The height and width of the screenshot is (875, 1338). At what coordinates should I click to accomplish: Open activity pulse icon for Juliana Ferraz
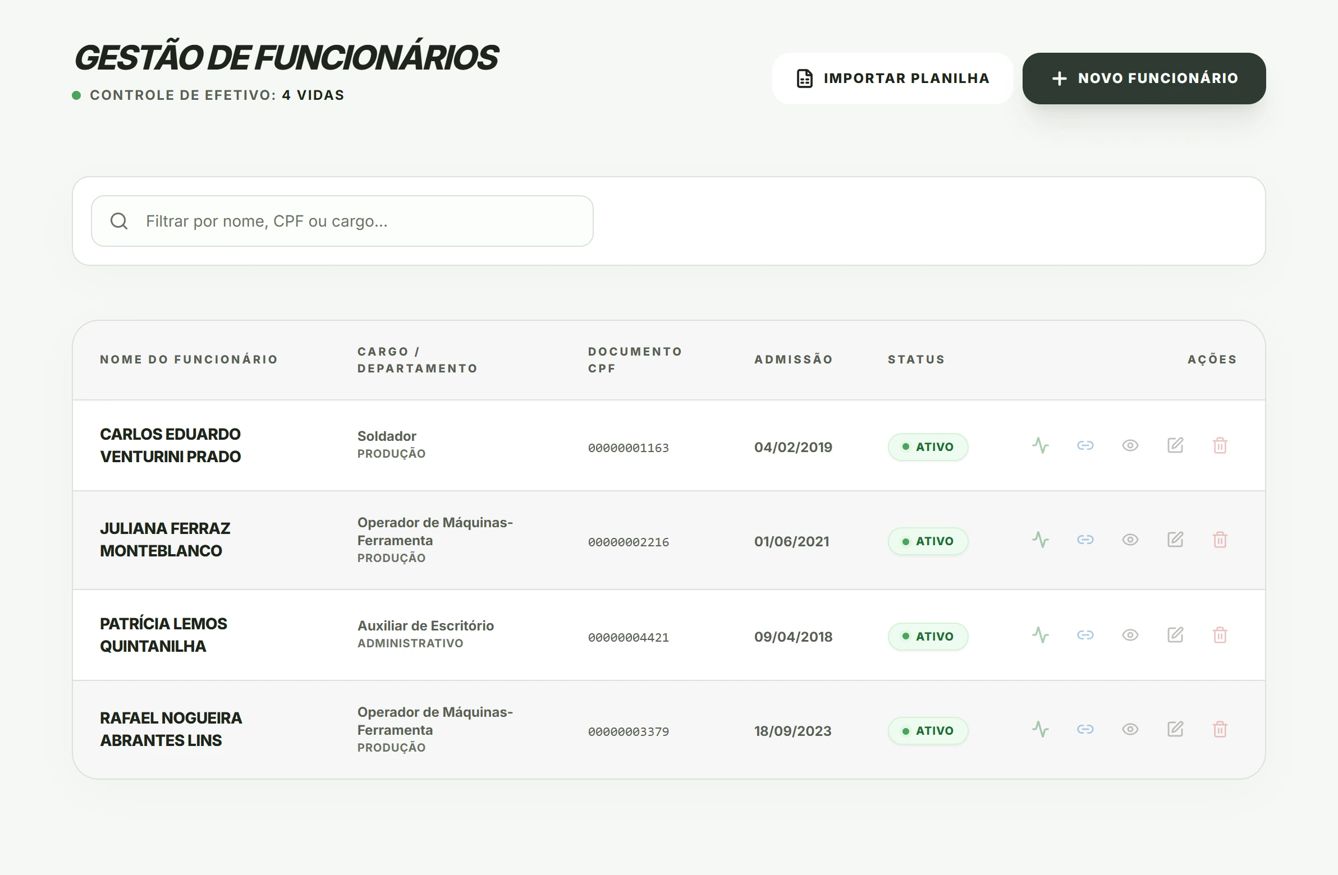[1040, 540]
